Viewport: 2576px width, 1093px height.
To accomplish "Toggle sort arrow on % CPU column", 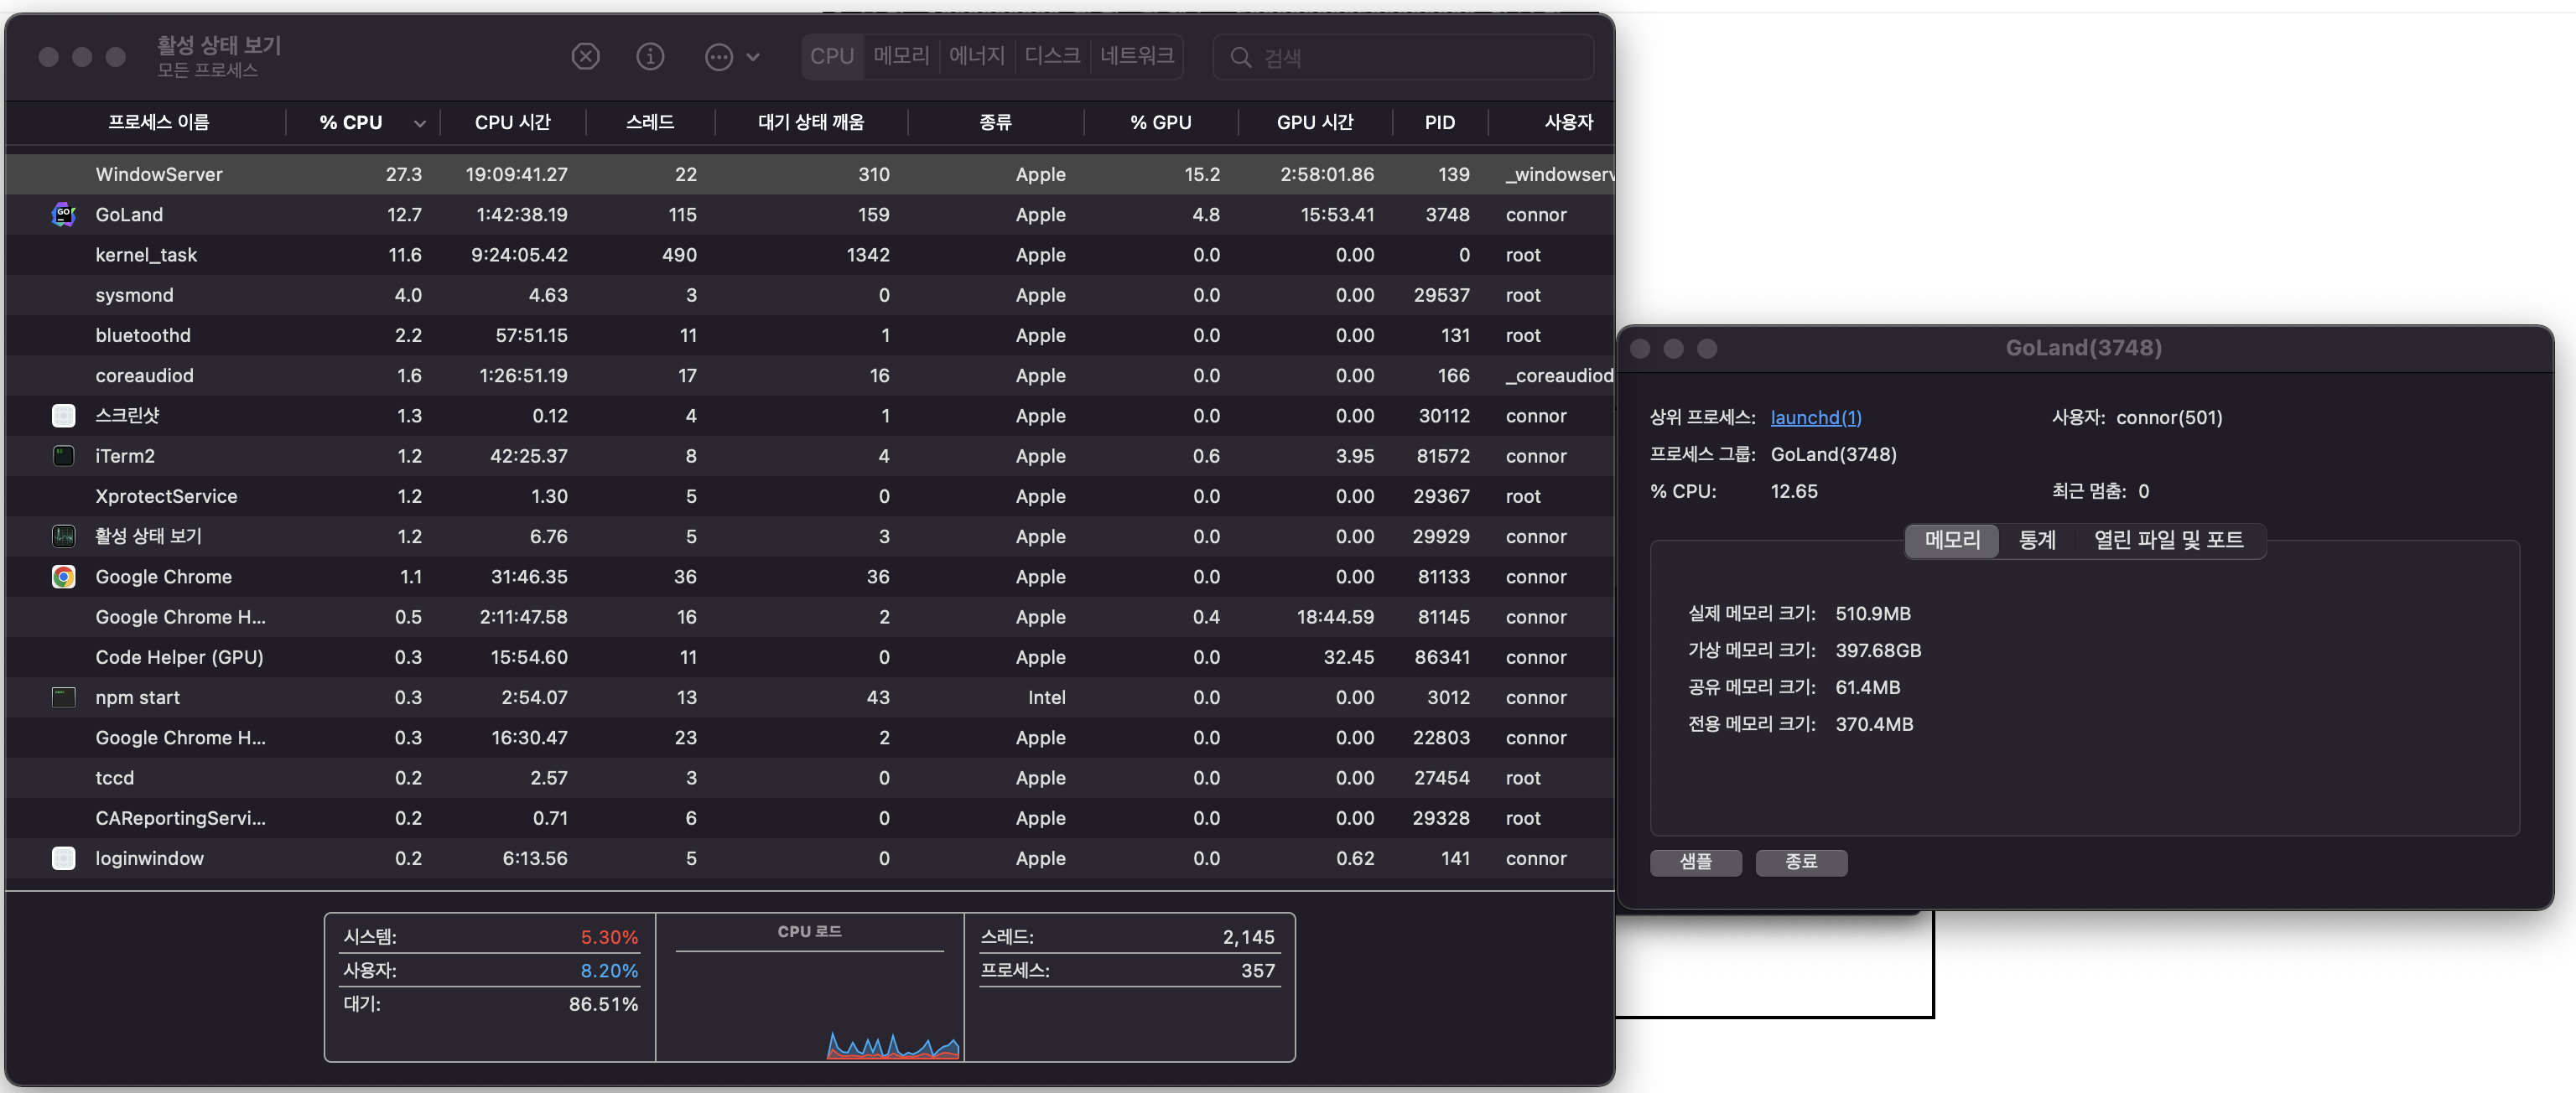I will coord(419,123).
